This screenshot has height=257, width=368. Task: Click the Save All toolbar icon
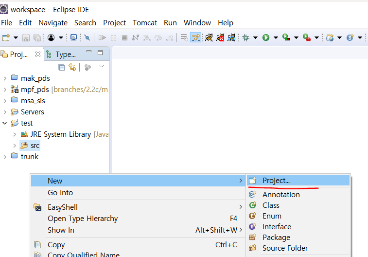click(x=37, y=37)
